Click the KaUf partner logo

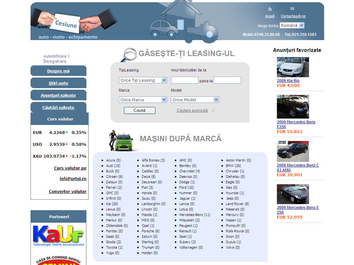pyautogui.click(x=58, y=236)
